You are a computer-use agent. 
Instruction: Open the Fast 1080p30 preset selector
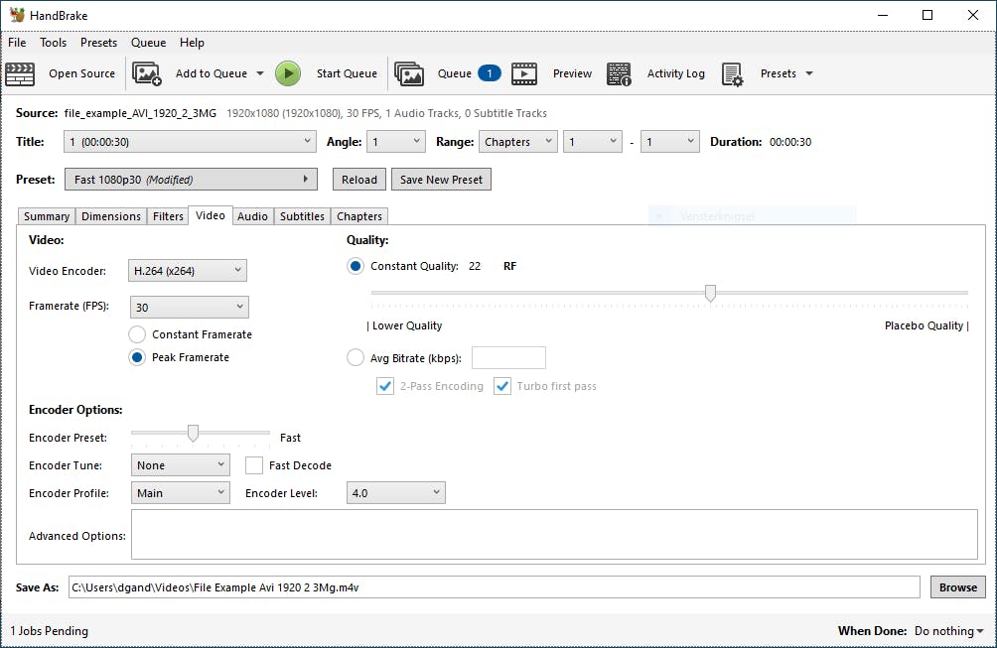tap(191, 180)
